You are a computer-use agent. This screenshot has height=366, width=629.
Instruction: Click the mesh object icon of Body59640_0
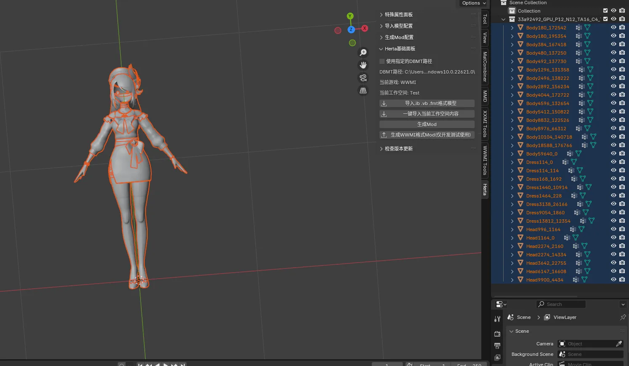pyautogui.click(x=520, y=153)
